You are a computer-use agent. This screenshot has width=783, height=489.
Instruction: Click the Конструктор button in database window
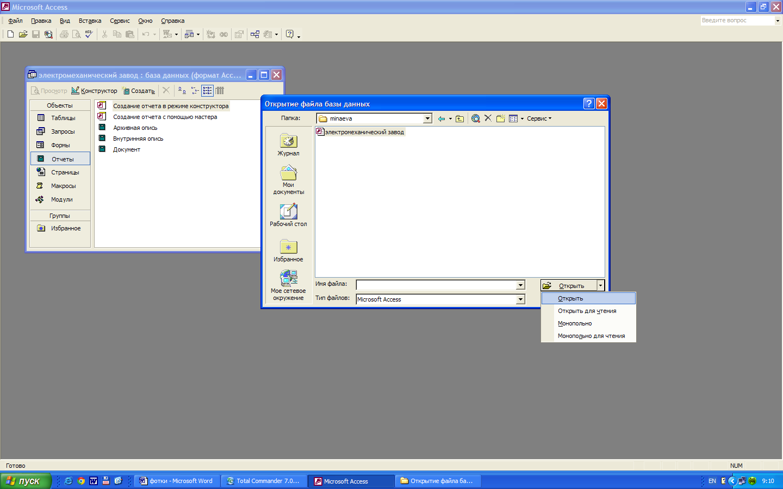pyautogui.click(x=94, y=91)
